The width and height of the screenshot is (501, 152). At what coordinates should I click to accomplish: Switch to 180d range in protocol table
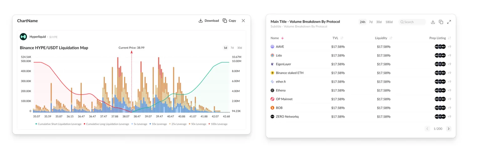tap(389, 22)
